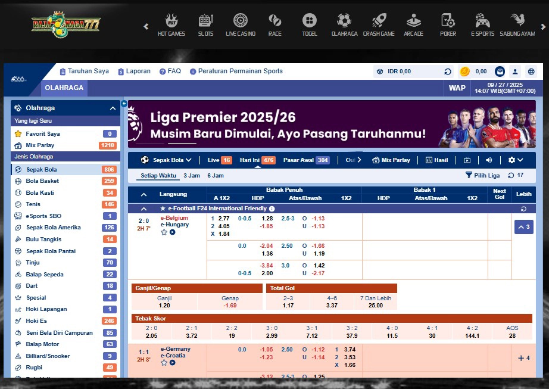Open the Laporan link

tap(135, 71)
